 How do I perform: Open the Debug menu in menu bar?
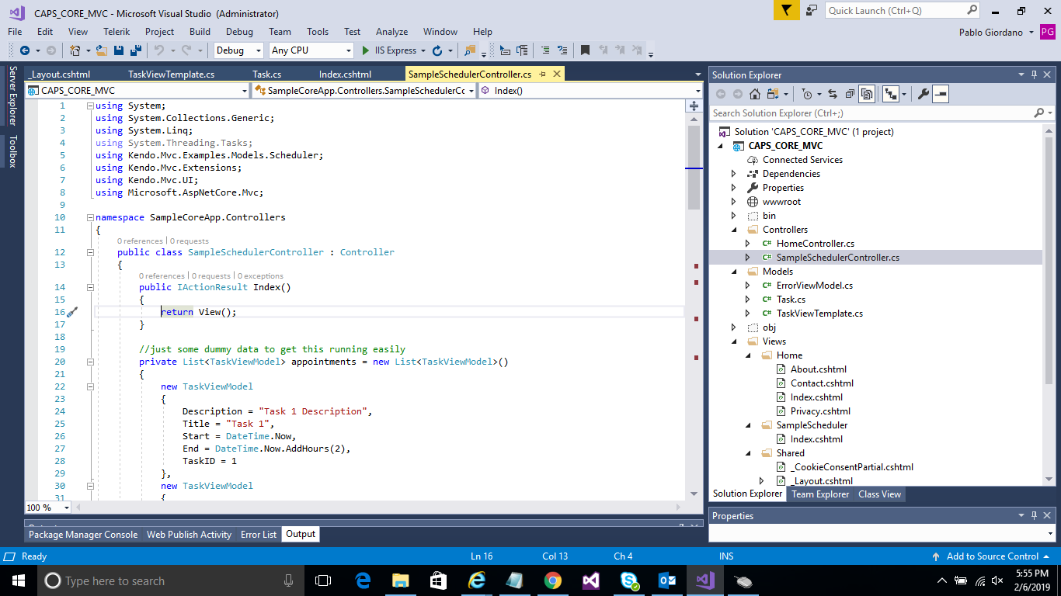(239, 32)
